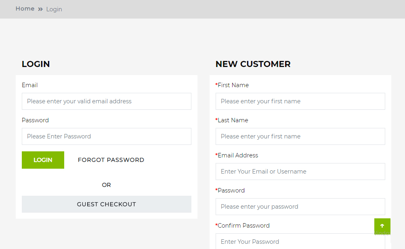Click the Password field under LOGIN
The height and width of the screenshot is (249, 405).
click(x=106, y=136)
